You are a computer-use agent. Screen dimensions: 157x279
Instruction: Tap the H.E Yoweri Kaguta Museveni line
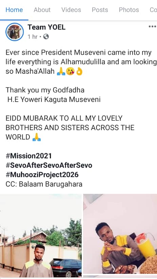(54, 100)
